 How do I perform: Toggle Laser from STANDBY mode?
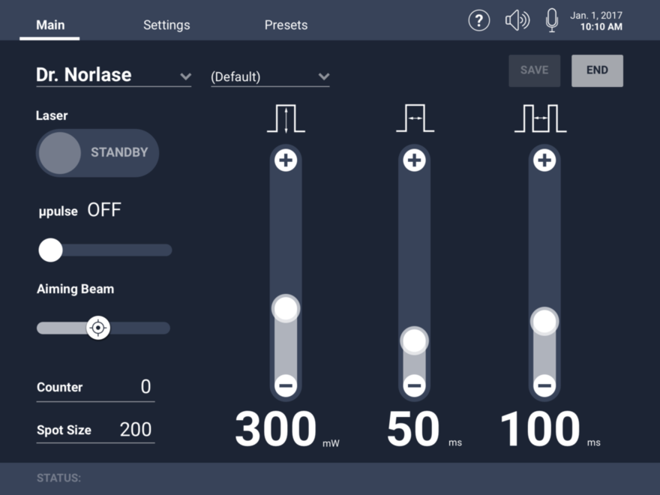pyautogui.click(x=97, y=153)
